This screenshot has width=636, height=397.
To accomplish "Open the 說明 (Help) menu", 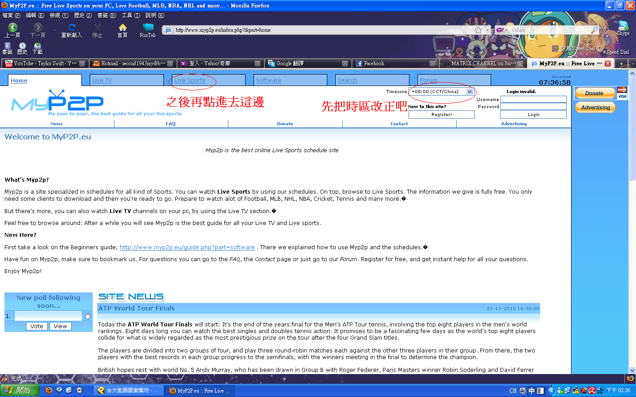I will [155, 15].
